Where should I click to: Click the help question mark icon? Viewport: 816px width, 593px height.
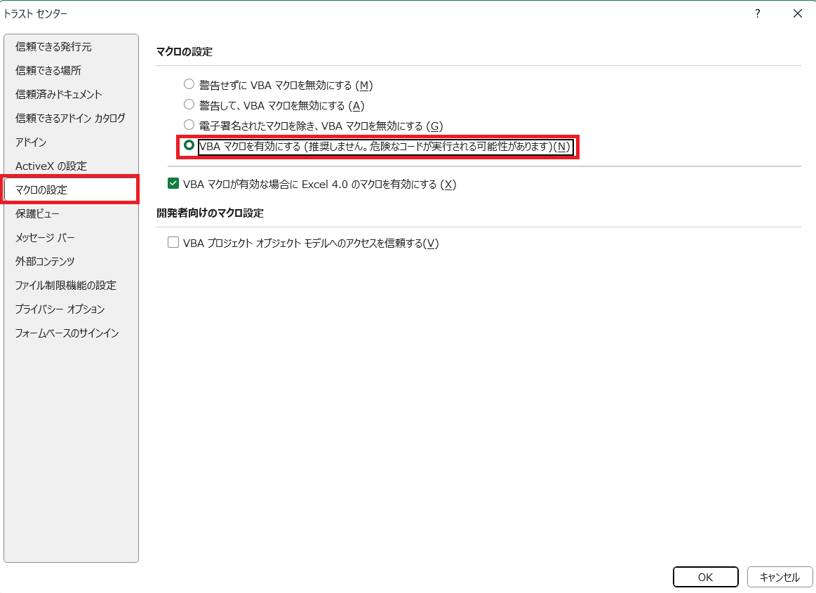coord(757,13)
